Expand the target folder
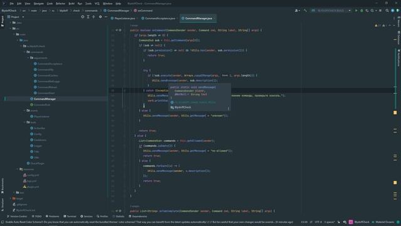Screen dimensions: 401x226 click(x=11, y=198)
